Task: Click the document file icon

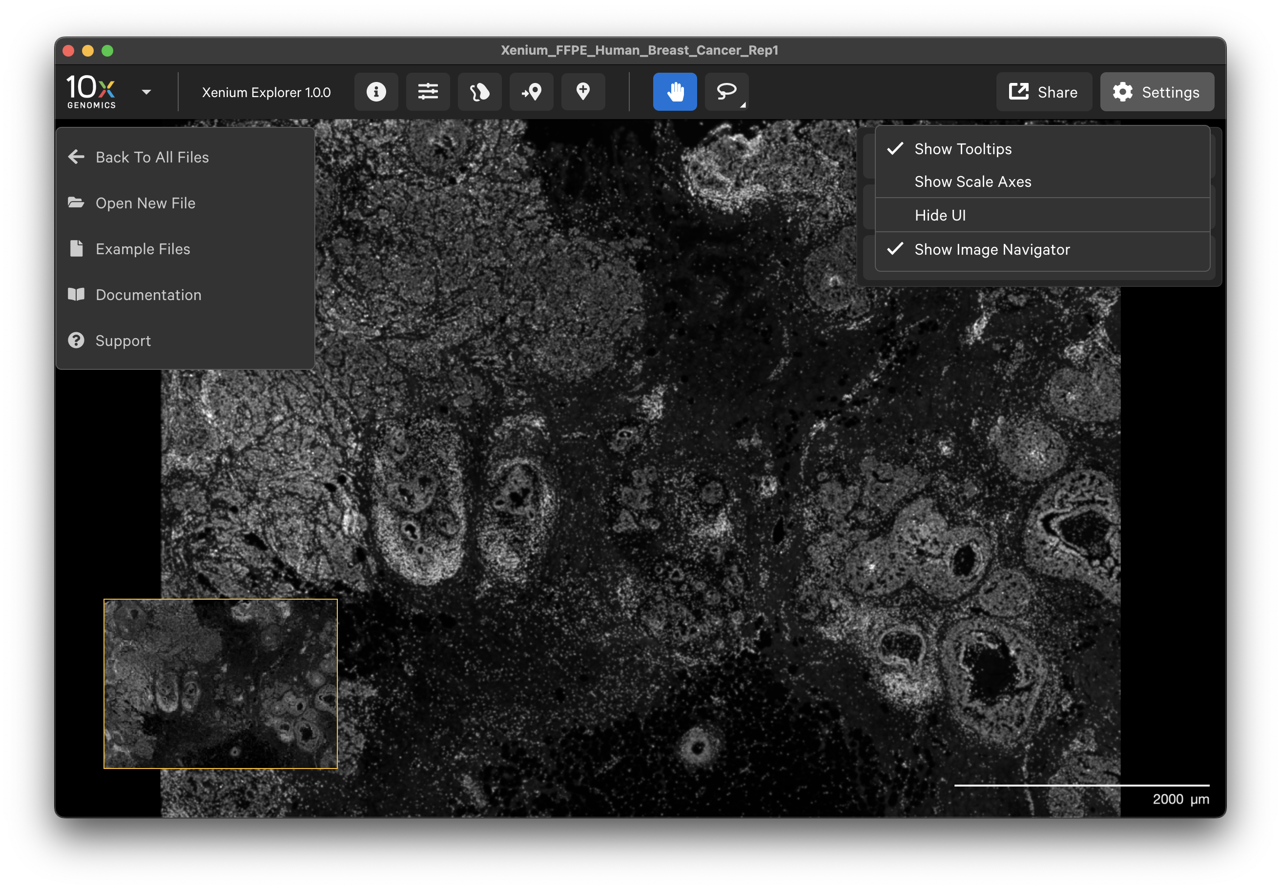Action: 77,248
